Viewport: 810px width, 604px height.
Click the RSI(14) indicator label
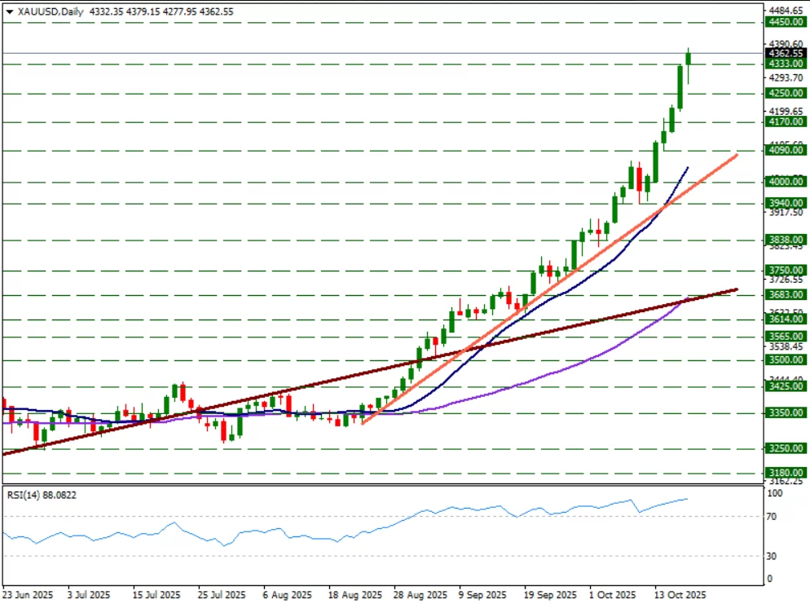[x=39, y=494]
